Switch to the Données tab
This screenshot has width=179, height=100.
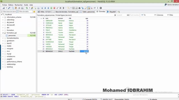point(101,12)
